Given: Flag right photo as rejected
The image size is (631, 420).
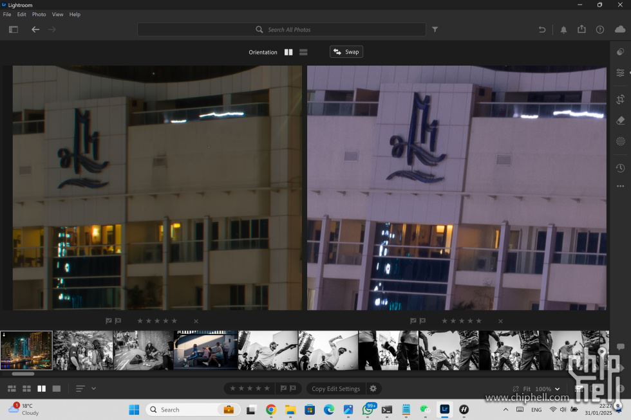Looking at the screenshot, I should click(x=422, y=321).
